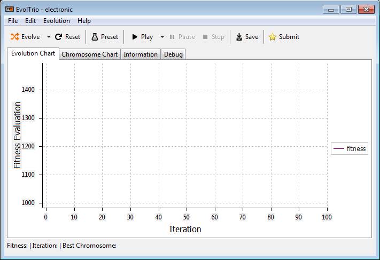The width and height of the screenshot is (380, 260).
Task: Click the Iteration axis title
Action: 185,229
